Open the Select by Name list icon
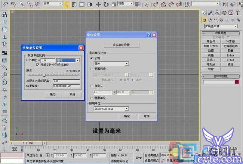Viewport: 243px width, 164px height. point(74,4)
